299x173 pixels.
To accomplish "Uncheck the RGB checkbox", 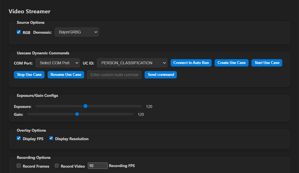I will click(19, 32).
